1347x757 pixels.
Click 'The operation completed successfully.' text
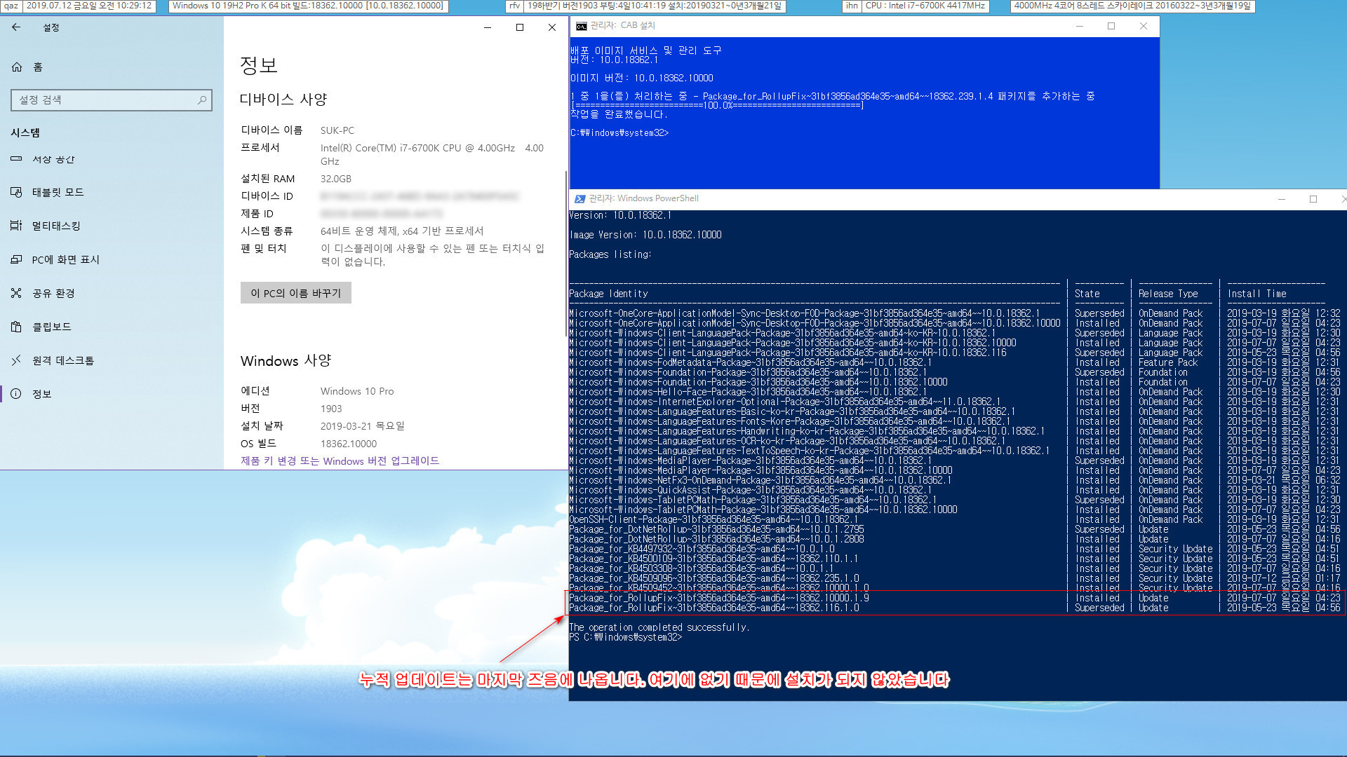pyautogui.click(x=659, y=627)
